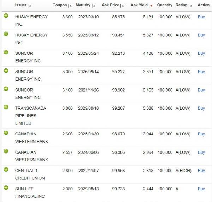This screenshot has width=212, height=202.
Task: Click the Quantity column header
Action: tap(165, 5)
